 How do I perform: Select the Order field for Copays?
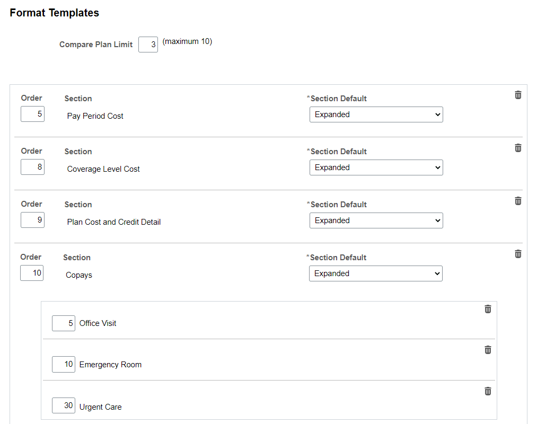point(32,273)
